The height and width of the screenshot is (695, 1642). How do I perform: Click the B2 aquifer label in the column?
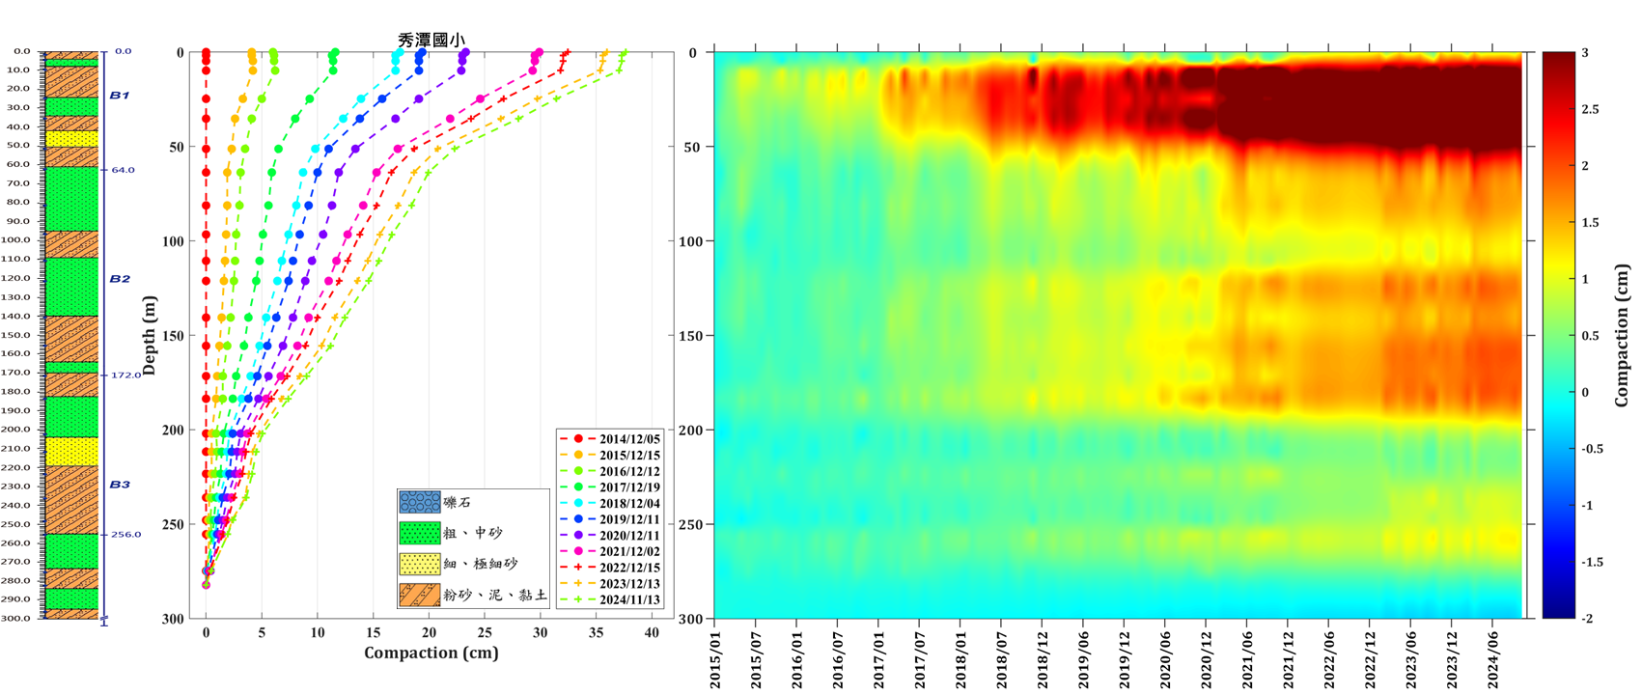tap(119, 279)
